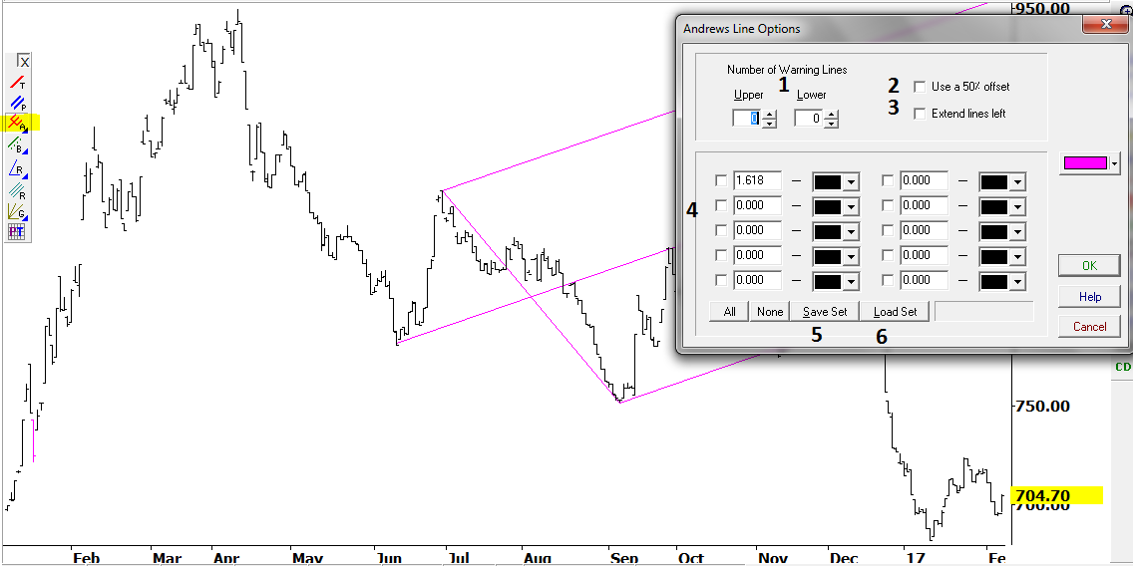1133x566 pixels.
Task: Save the ratio set with Save Set
Action: pyautogui.click(x=824, y=312)
